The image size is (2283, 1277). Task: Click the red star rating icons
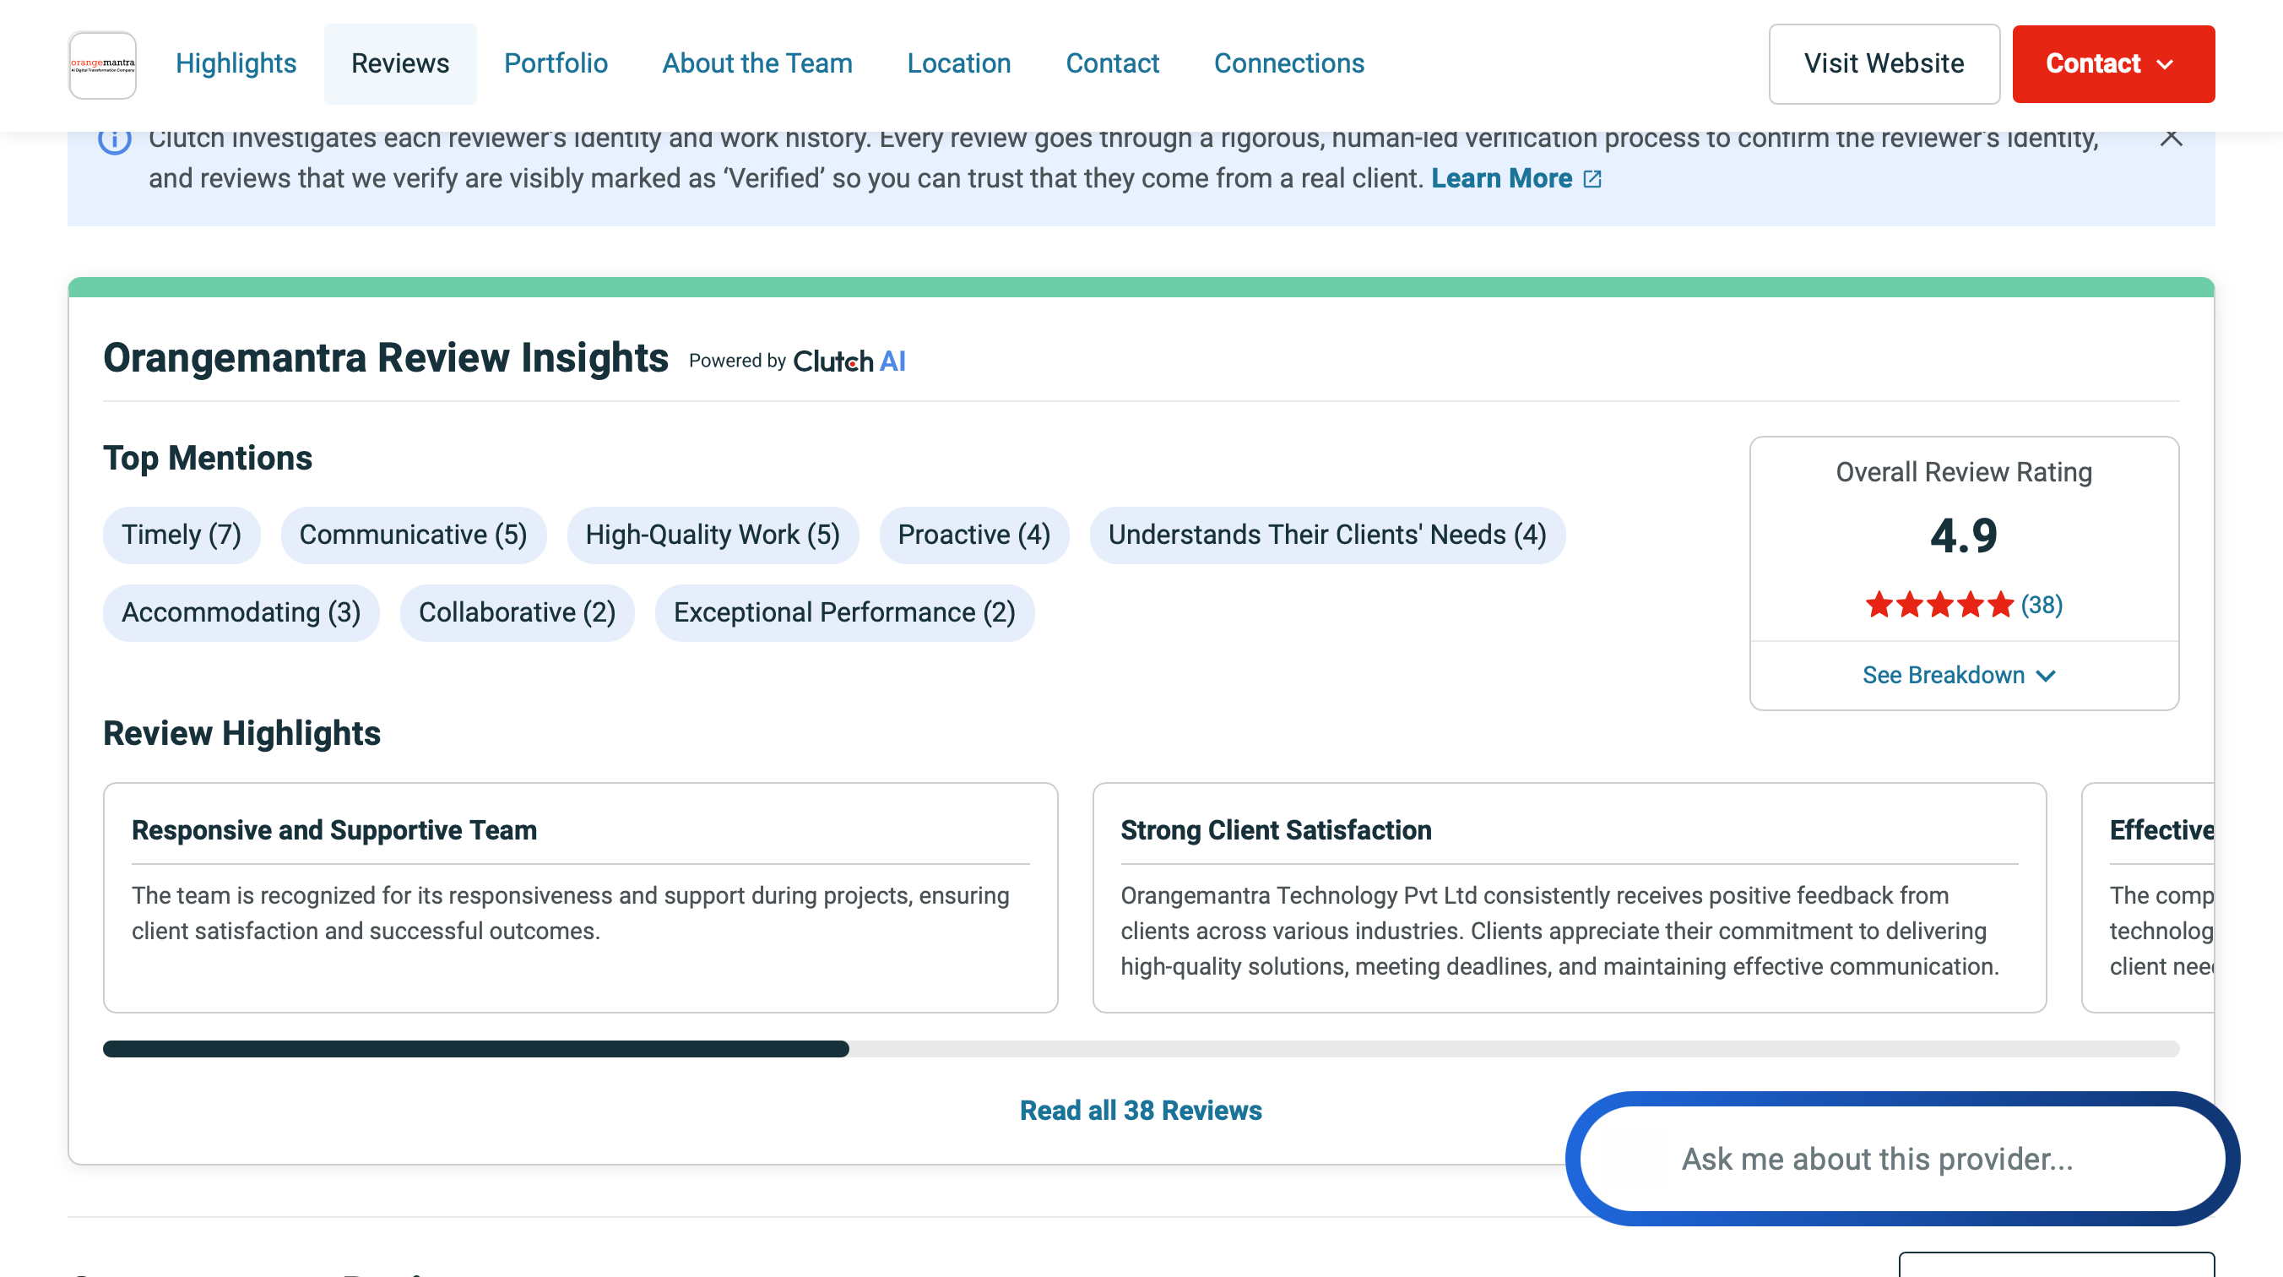[x=1939, y=605]
